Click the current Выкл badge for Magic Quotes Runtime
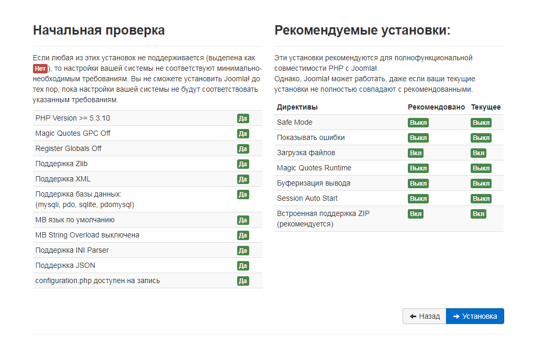This screenshot has height=346, width=534. (x=481, y=168)
